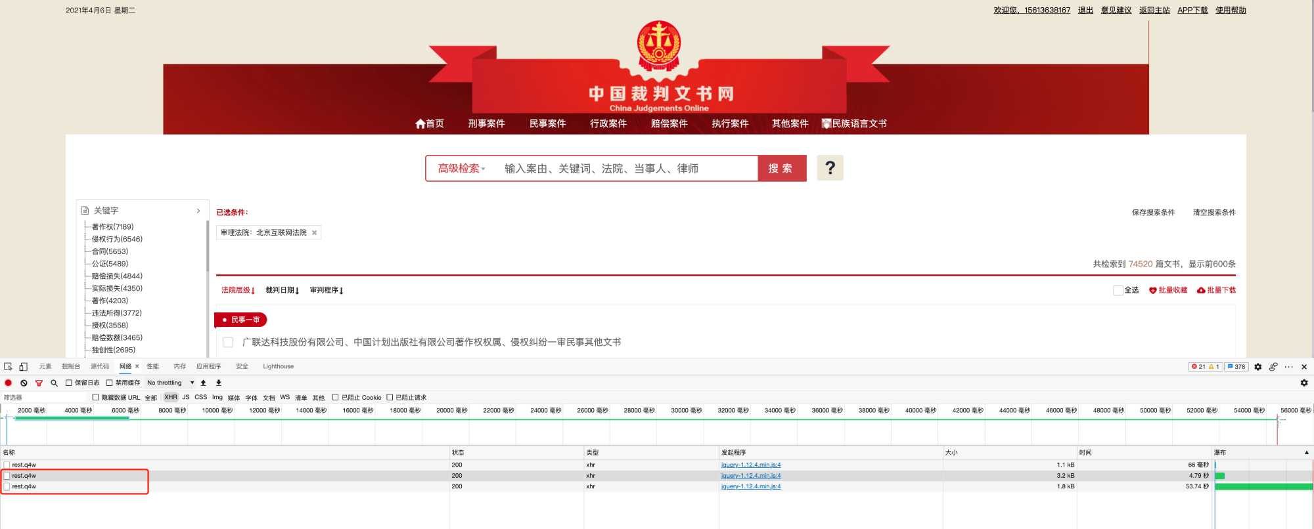
Task: Select the 侵权行为(6546) keyword item
Action: tap(117, 240)
